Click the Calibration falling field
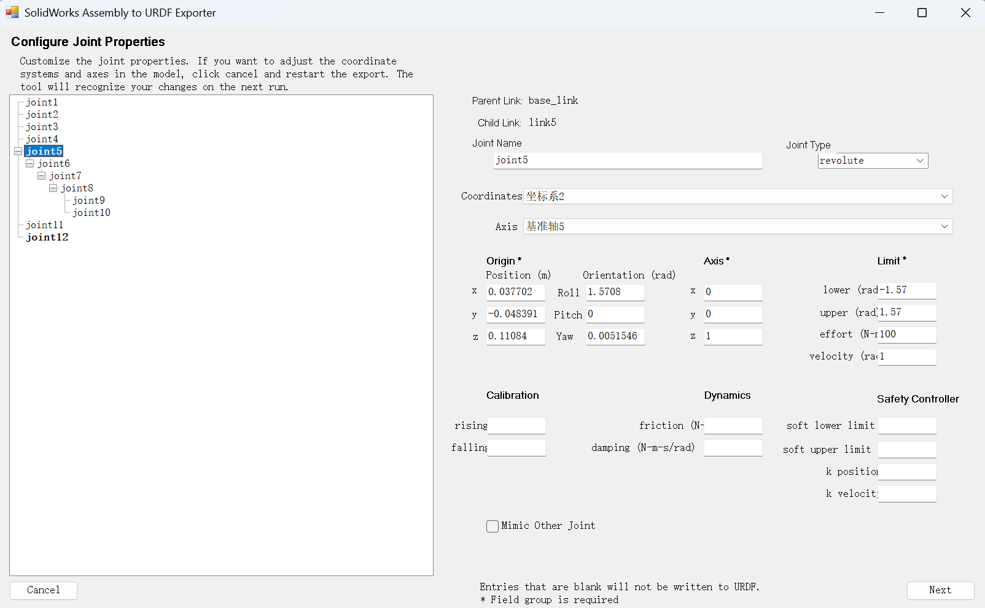The image size is (985, 608). coord(516,448)
